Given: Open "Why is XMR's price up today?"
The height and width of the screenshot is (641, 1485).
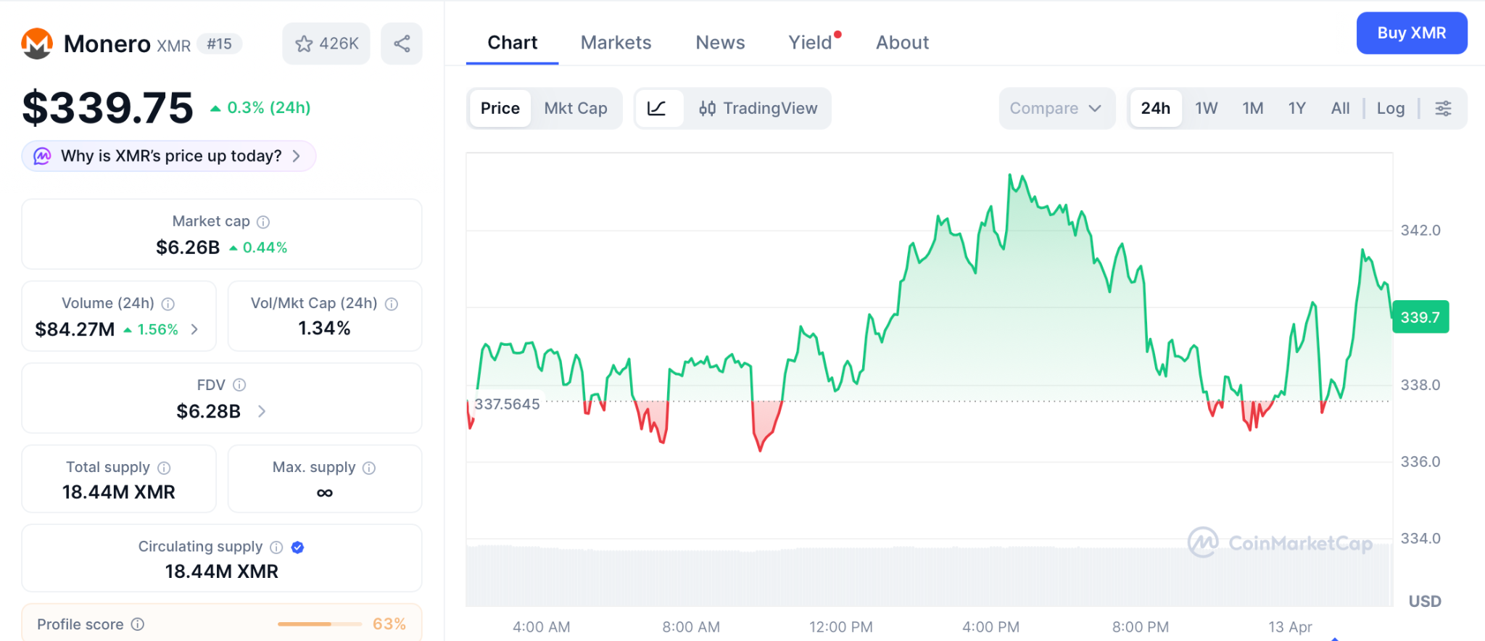Looking at the screenshot, I should click(x=171, y=157).
